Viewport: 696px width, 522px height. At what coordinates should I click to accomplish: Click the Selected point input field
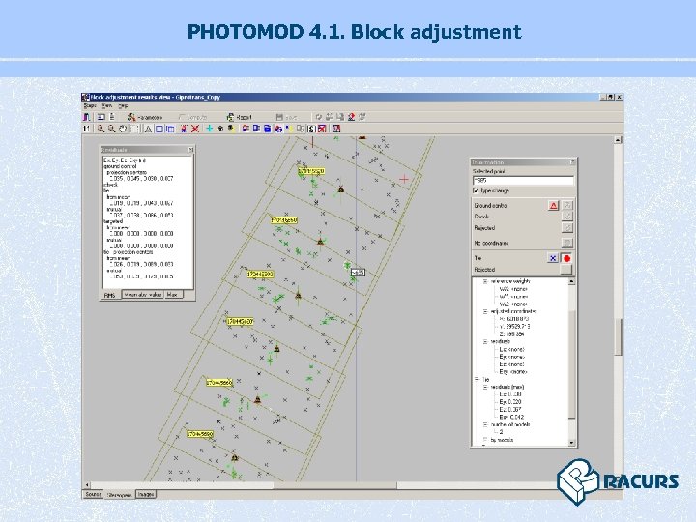click(x=523, y=180)
